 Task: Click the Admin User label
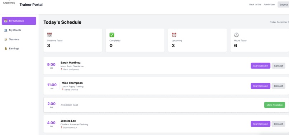pos(269,5)
